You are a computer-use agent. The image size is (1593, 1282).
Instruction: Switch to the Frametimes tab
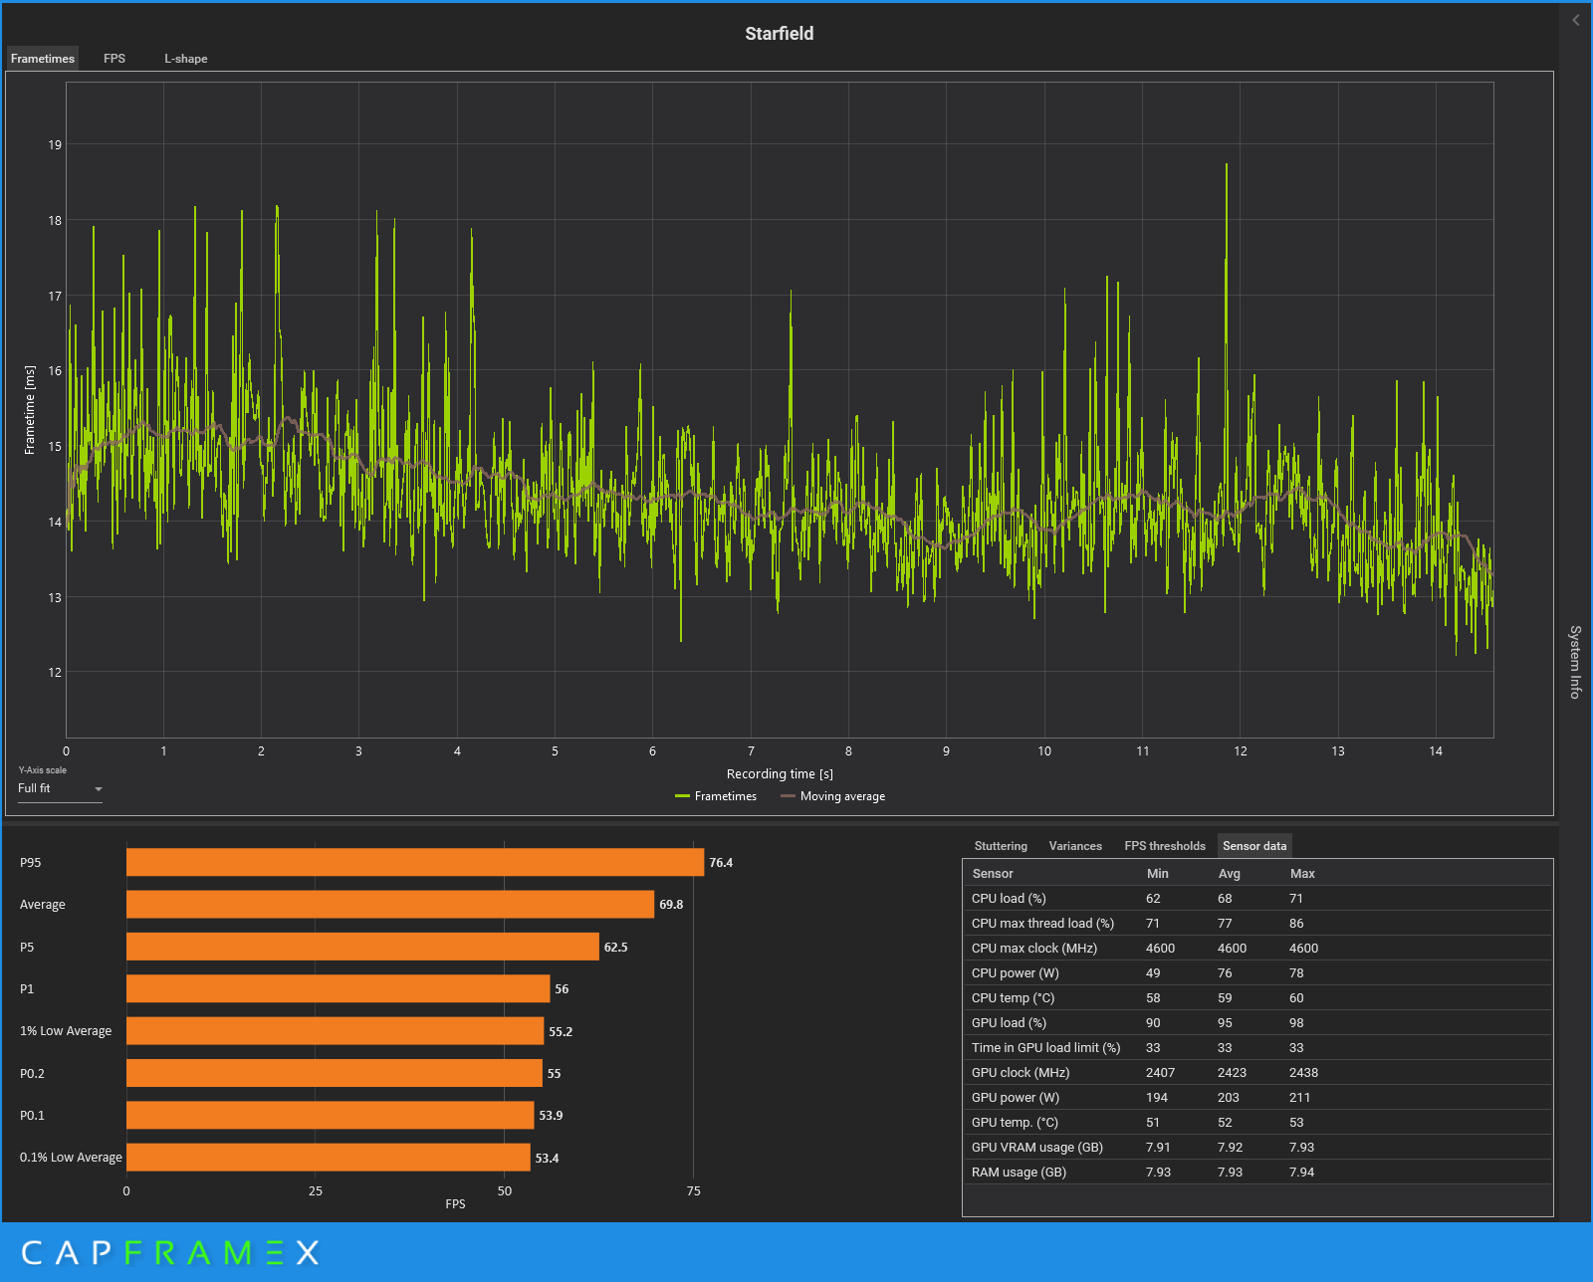tap(43, 59)
